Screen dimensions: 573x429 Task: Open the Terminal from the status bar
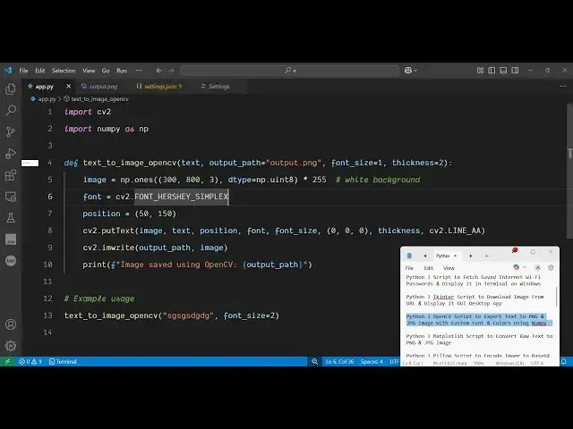click(x=63, y=361)
